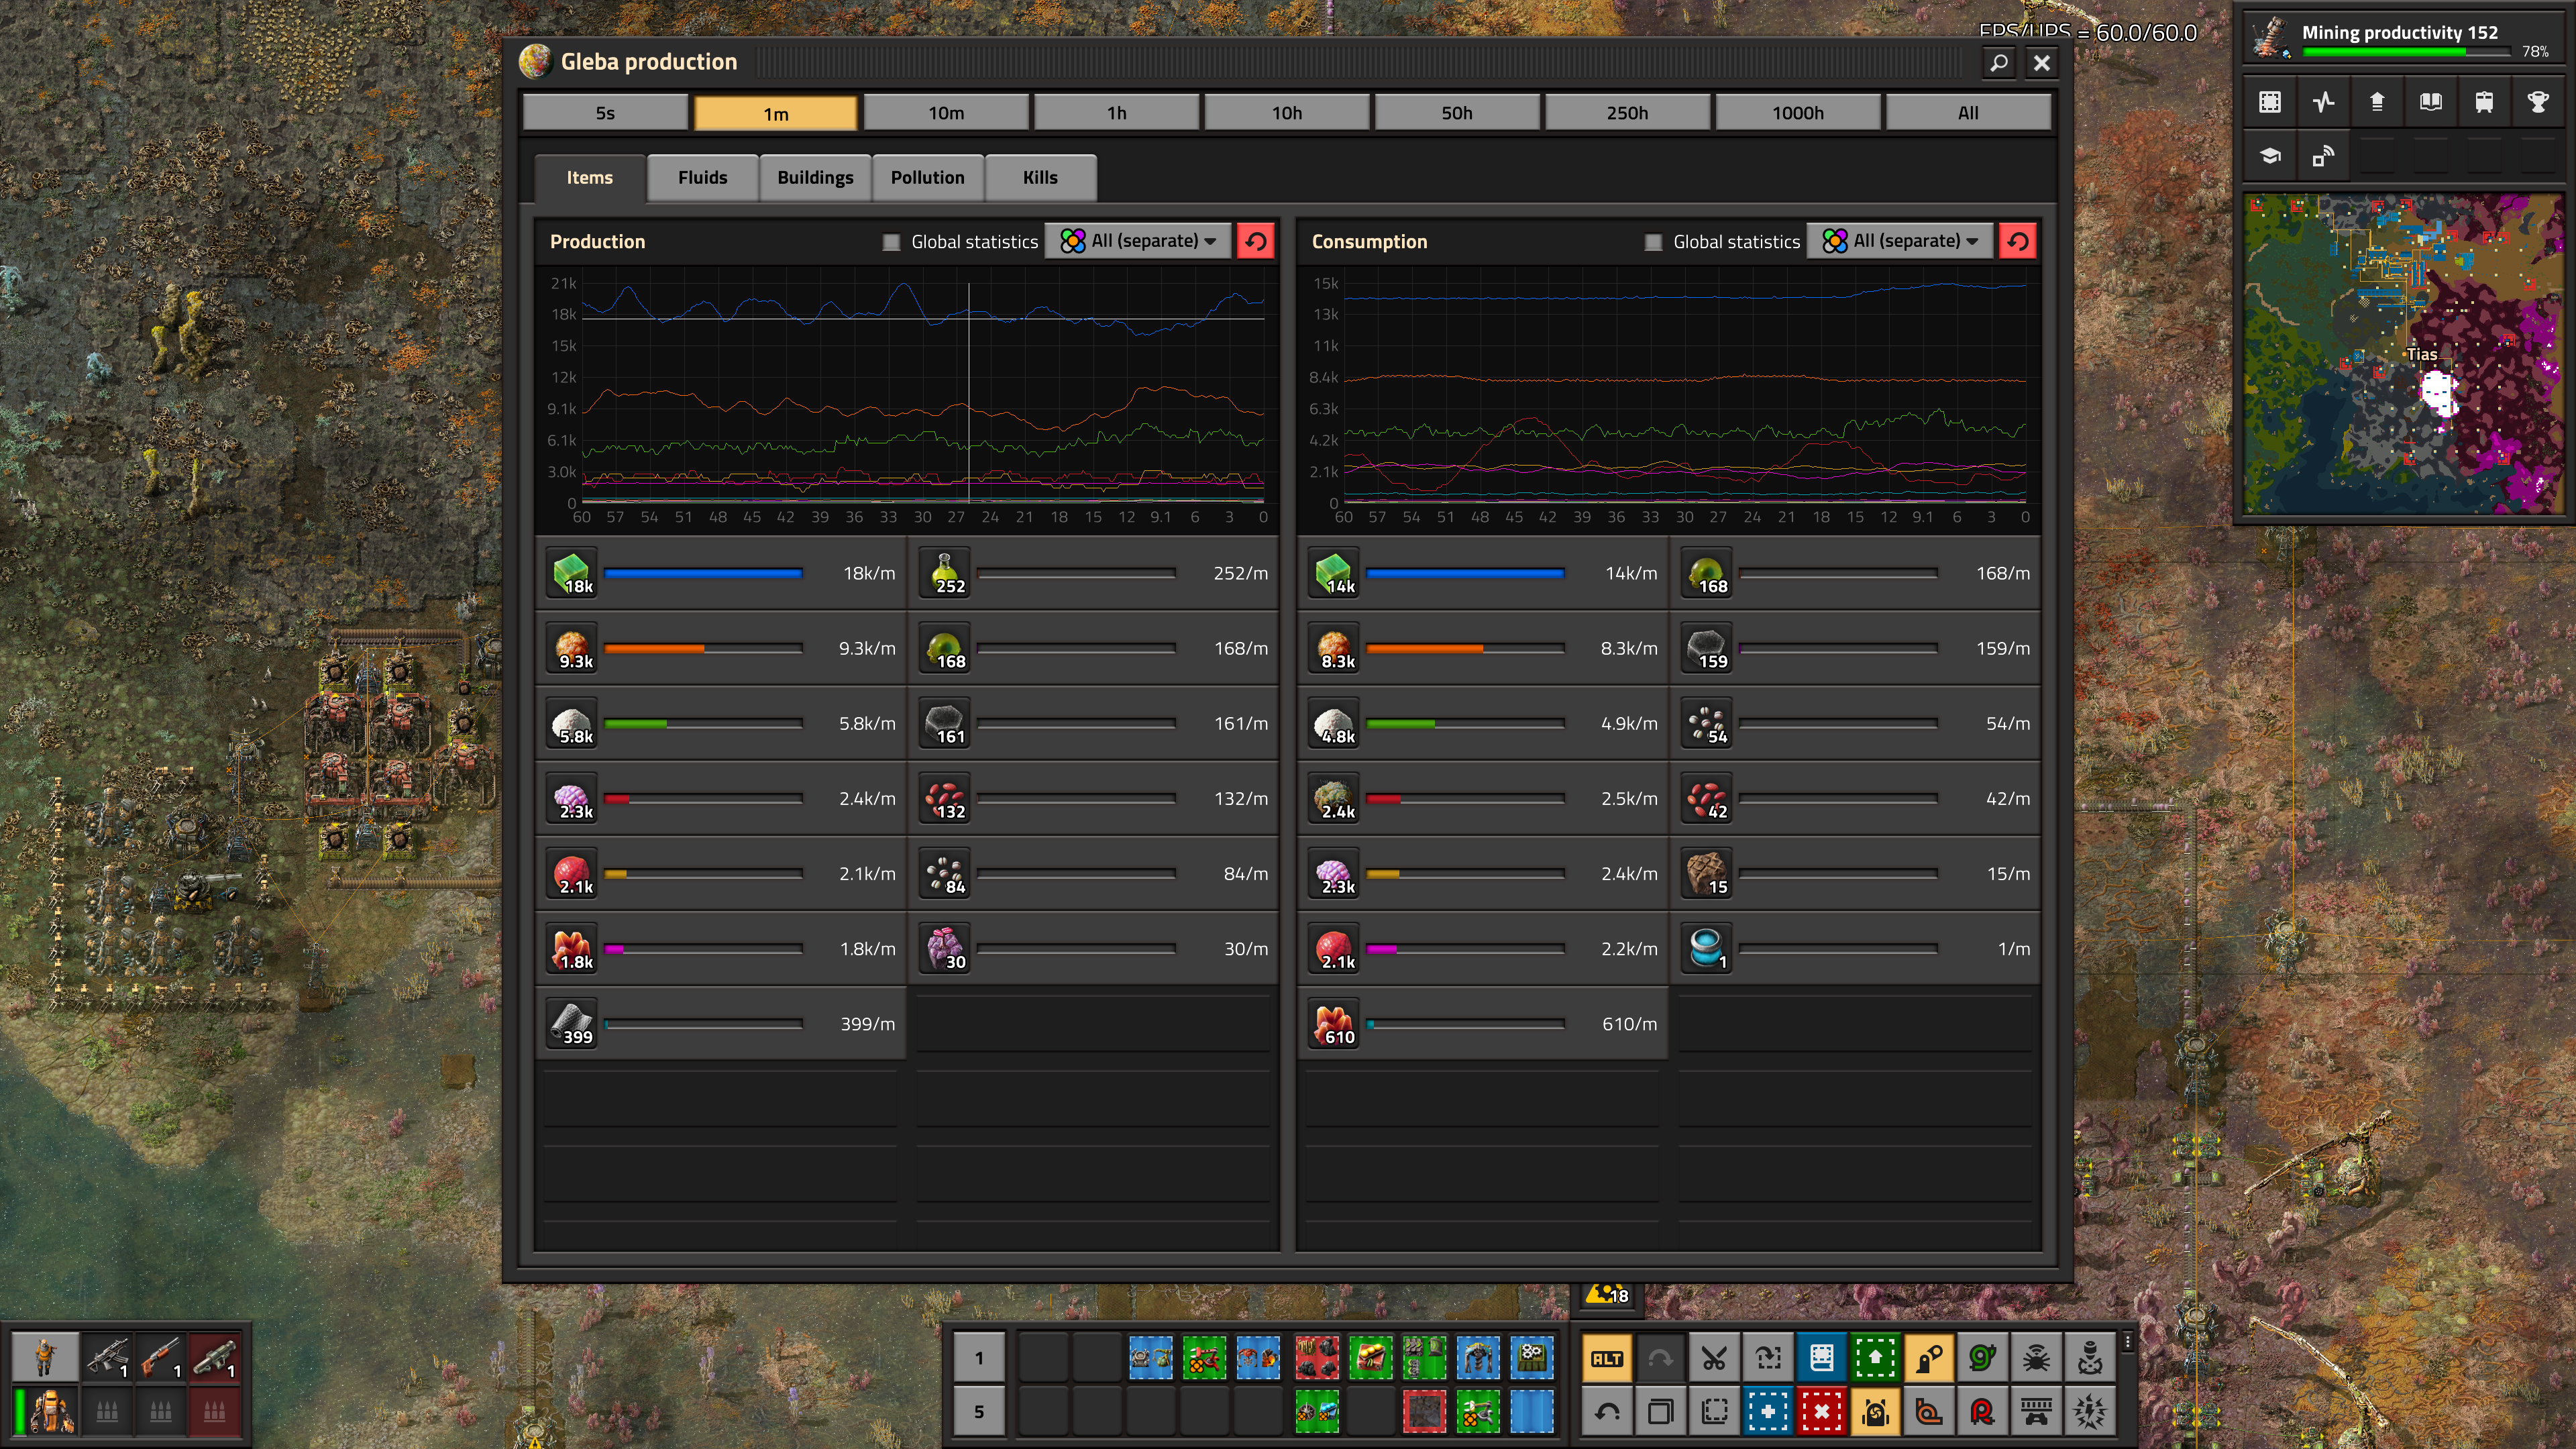This screenshot has width=2576, height=1449.
Task: Open blueprint book shortcut (blue book icon)
Action: click(1821, 1358)
